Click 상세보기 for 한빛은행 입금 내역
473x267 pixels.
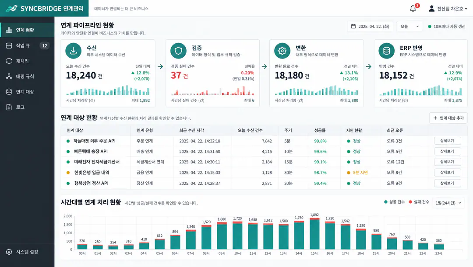tap(447, 172)
